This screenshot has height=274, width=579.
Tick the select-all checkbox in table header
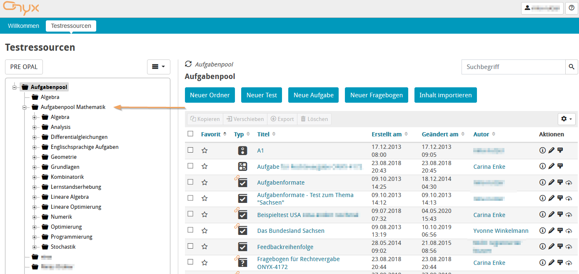pos(190,134)
